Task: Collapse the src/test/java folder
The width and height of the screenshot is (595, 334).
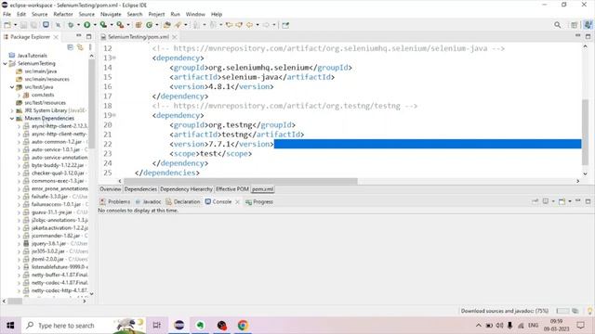Action: tap(12, 87)
